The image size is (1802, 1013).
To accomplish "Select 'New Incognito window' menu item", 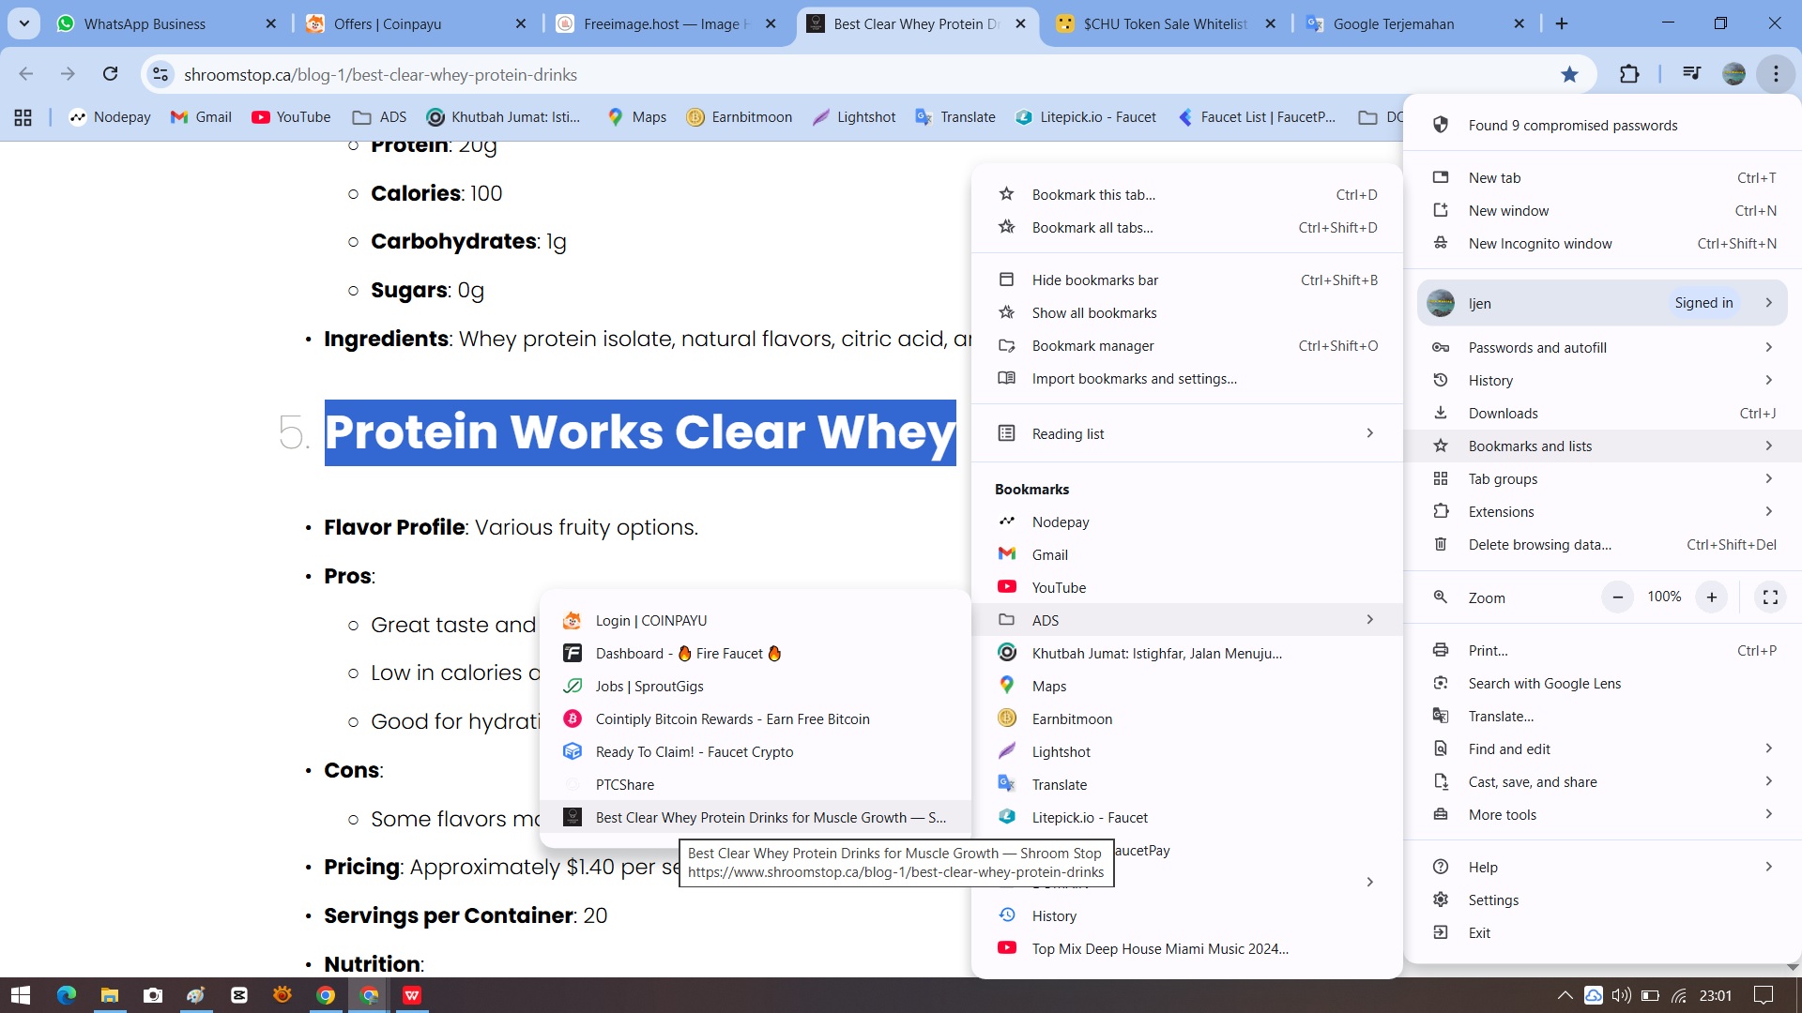I will [x=1603, y=243].
